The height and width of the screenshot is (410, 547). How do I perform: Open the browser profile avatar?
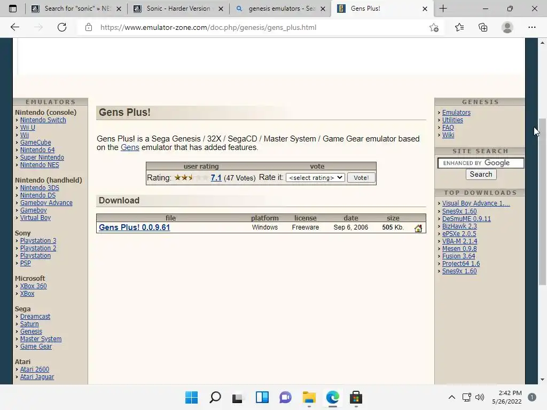click(507, 27)
